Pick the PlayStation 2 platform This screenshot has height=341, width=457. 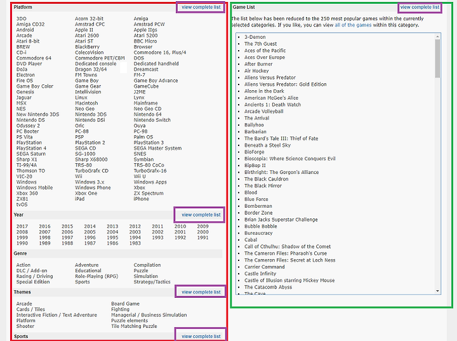coord(89,143)
